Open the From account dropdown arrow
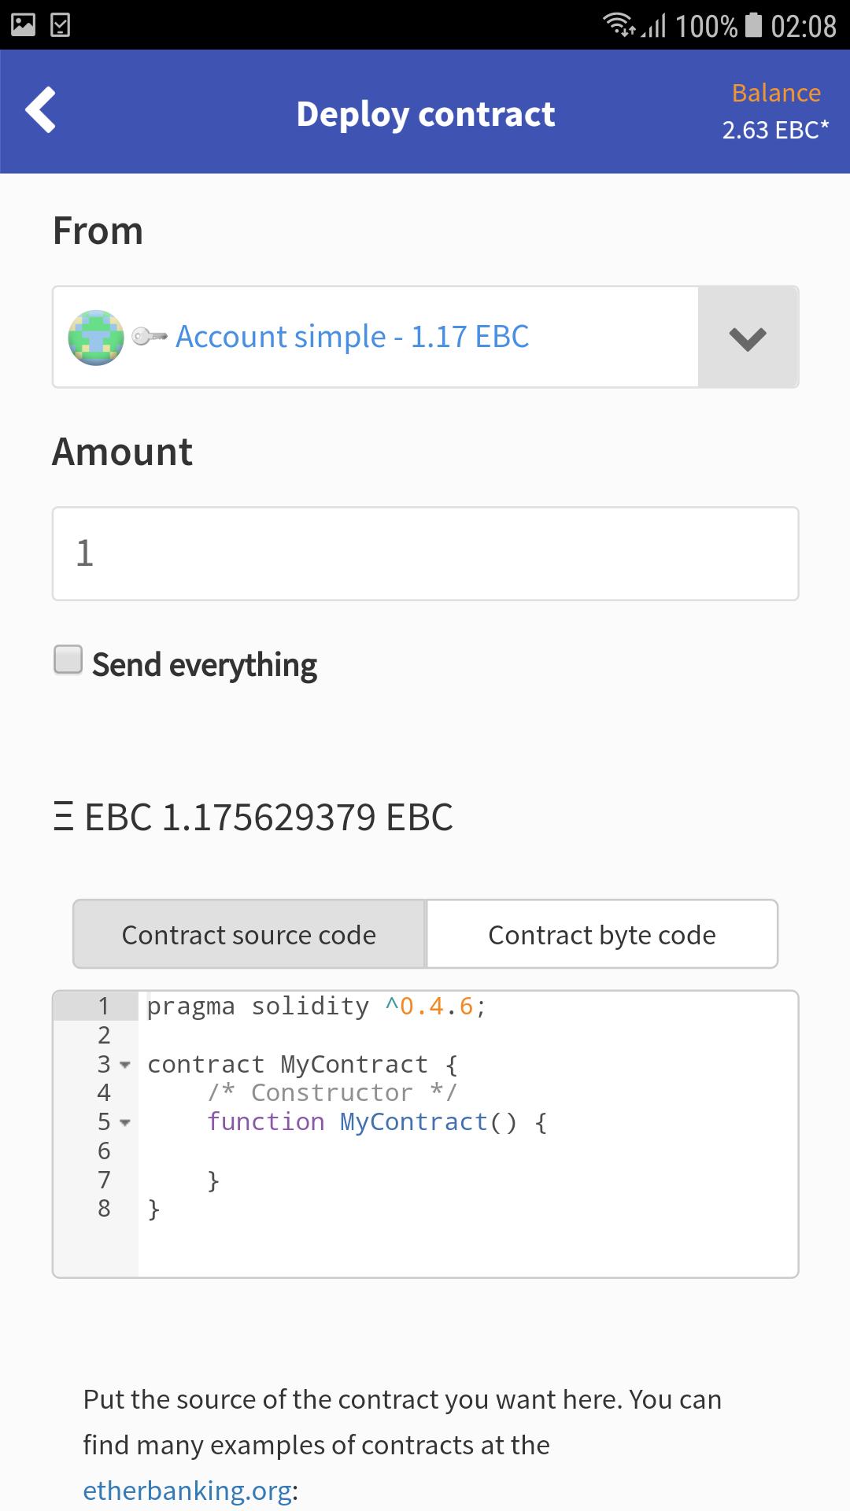 (x=748, y=338)
